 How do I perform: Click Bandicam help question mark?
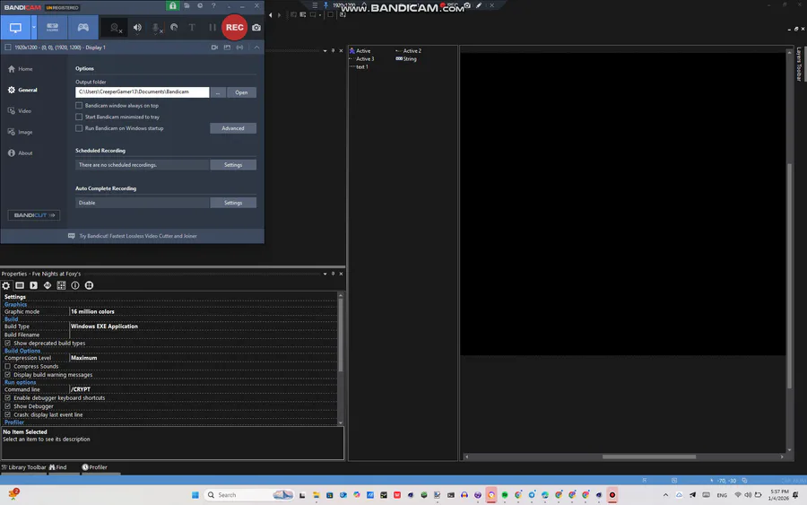pyautogui.click(x=213, y=5)
